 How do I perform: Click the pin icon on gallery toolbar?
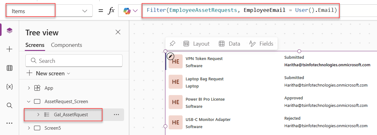click(172, 43)
